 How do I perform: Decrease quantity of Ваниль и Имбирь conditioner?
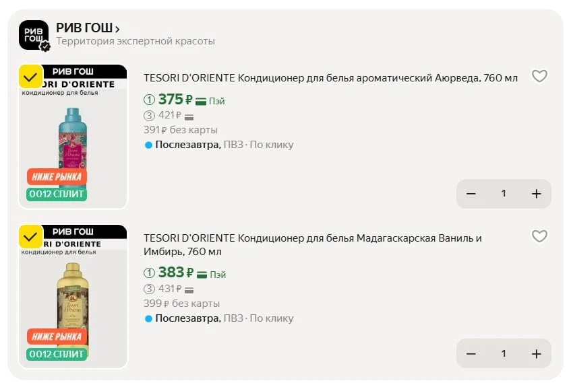click(x=471, y=354)
